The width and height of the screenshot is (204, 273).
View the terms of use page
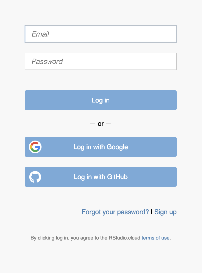pyautogui.click(x=155, y=238)
